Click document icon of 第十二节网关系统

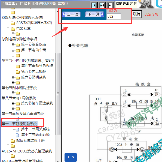17,129
